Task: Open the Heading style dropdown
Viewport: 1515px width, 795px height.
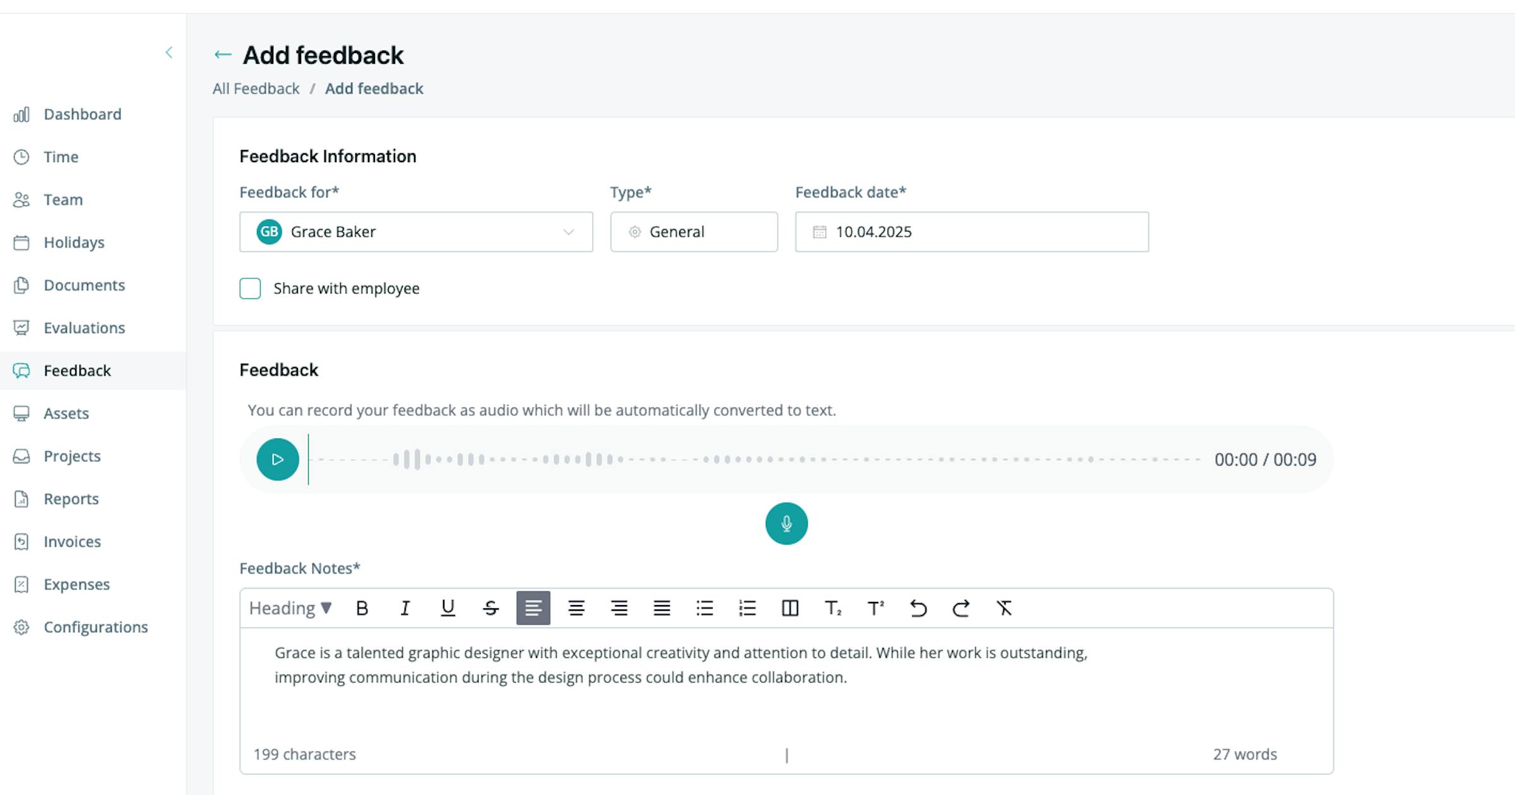Action: tap(290, 608)
